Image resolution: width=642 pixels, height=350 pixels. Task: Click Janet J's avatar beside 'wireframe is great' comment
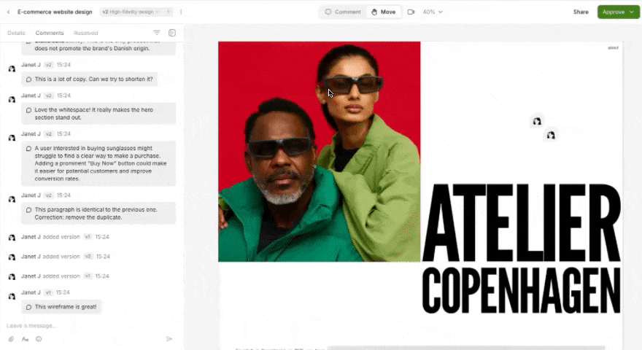12,296
